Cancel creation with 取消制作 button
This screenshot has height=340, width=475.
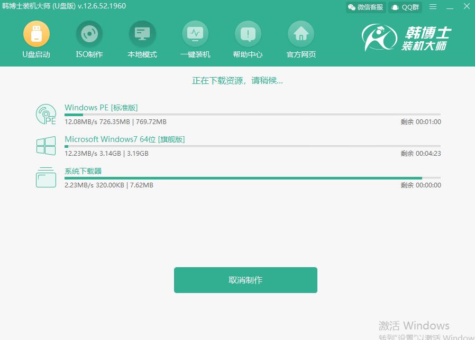click(245, 280)
